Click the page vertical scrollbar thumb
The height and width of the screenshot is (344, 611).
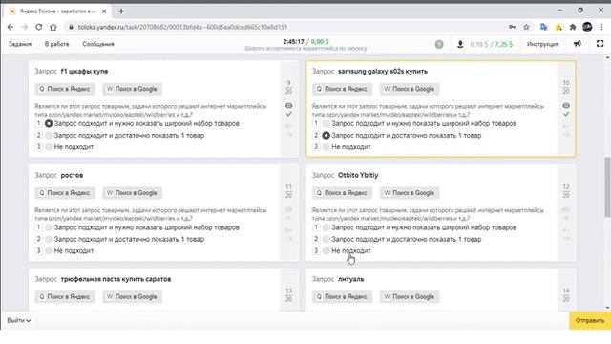pyautogui.click(x=607, y=187)
